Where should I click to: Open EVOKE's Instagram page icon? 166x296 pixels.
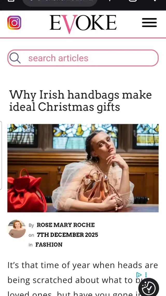tap(14, 22)
